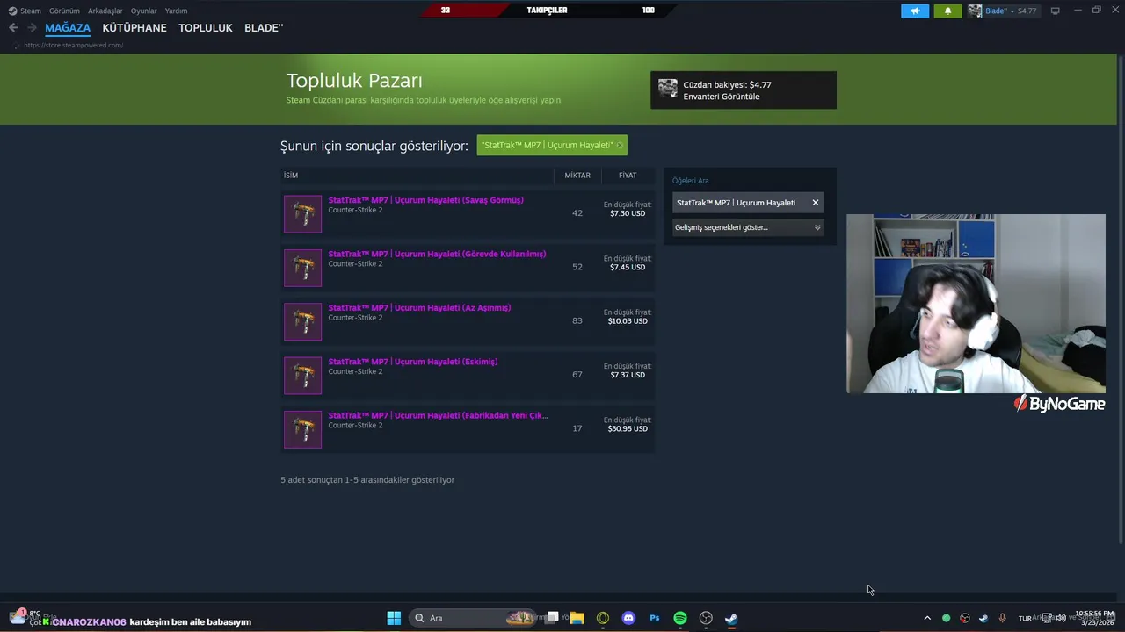Open the Az Aşınmış listing
Image resolution: width=1125 pixels, height=632 pixels.
(419, 308)
